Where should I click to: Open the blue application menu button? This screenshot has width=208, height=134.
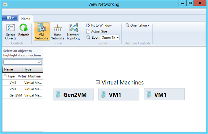pos(10,18)
